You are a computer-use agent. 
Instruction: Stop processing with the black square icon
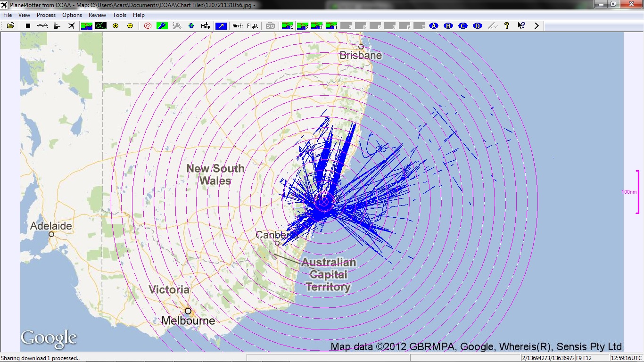(28, 26)
